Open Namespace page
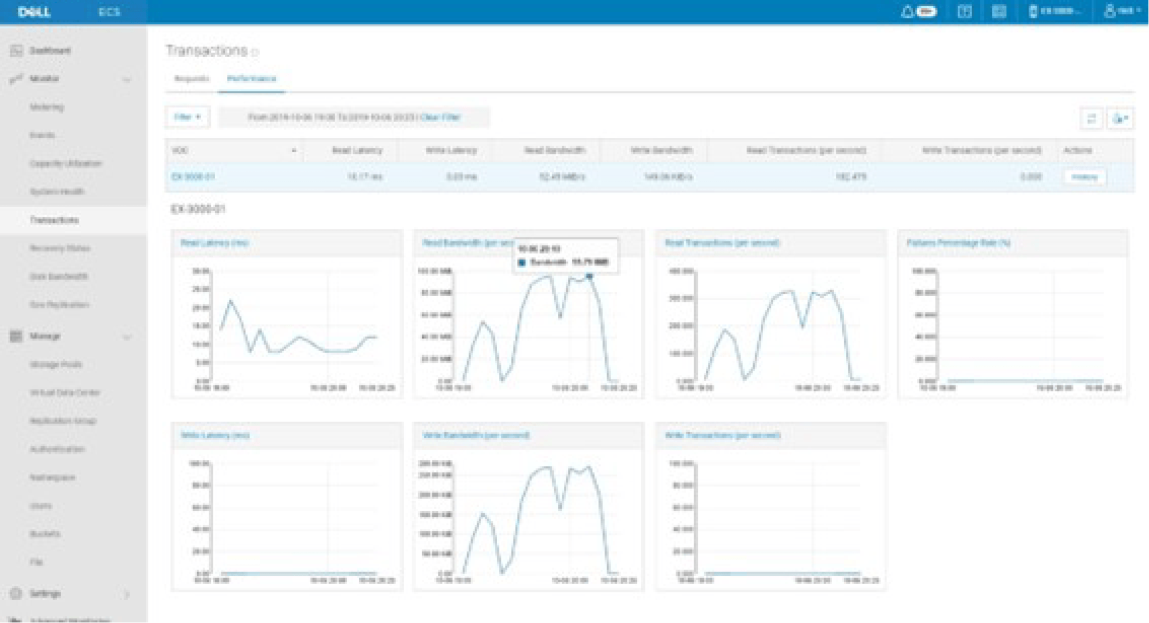The width and height of the screenshot is (1149, 623). 52,477
